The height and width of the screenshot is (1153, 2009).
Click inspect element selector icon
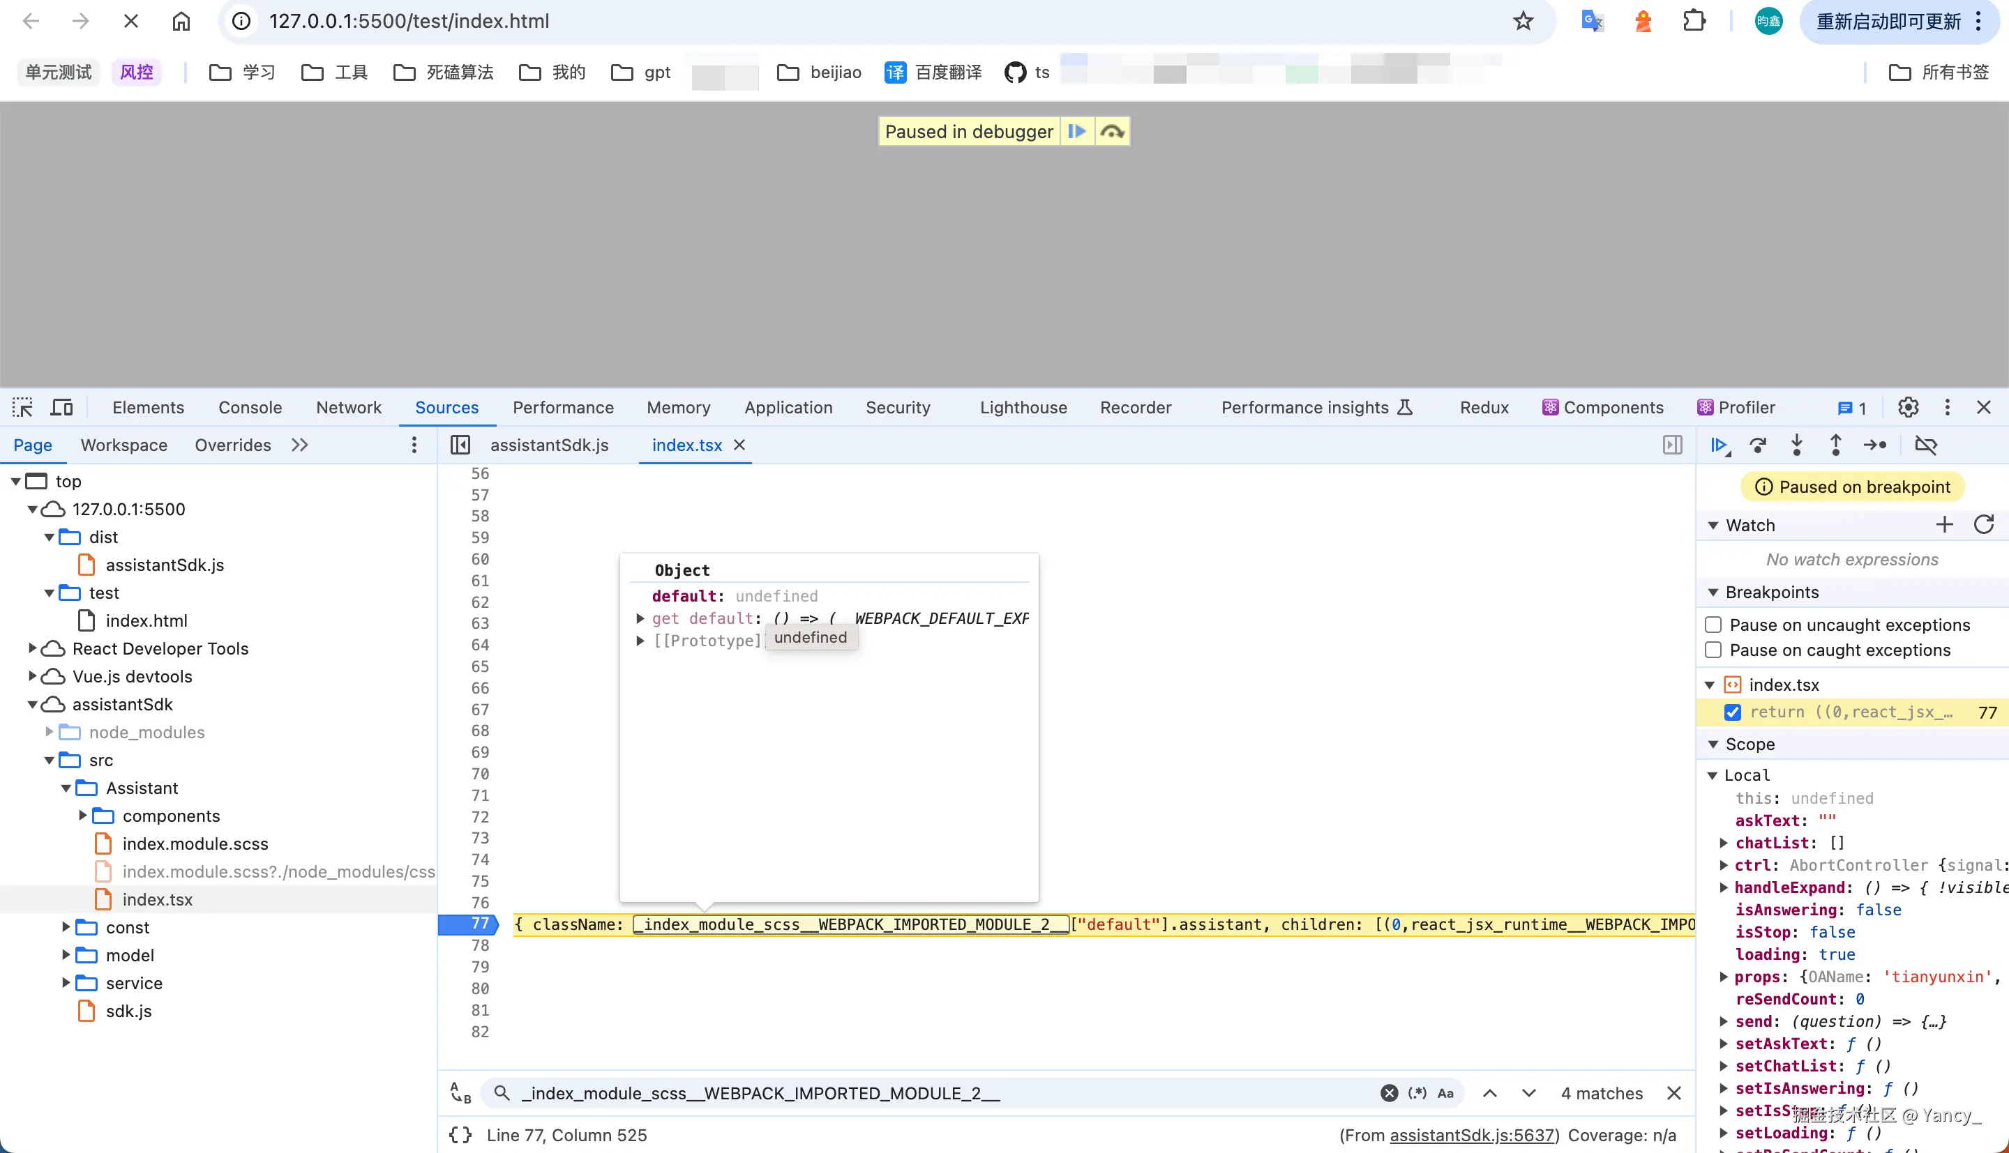pyautogui.click(x=22, y=407)
